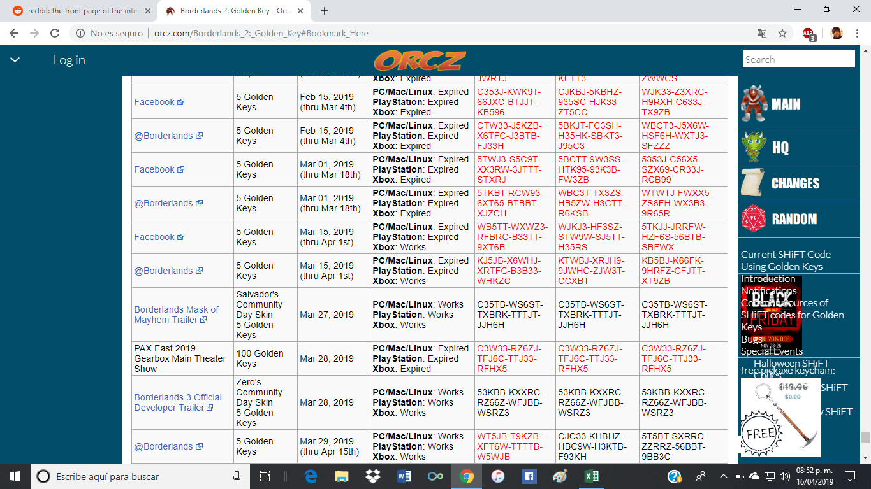871x489 pixels.
Task: Open Microsoft Edge from the taskbar
Action: 311,476
